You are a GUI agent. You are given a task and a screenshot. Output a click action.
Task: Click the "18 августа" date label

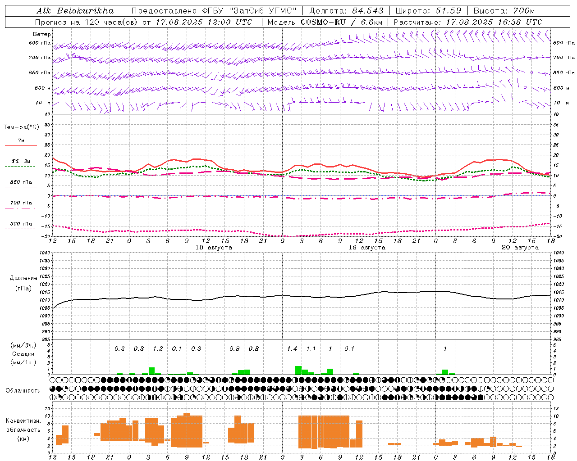coord(214,248)
